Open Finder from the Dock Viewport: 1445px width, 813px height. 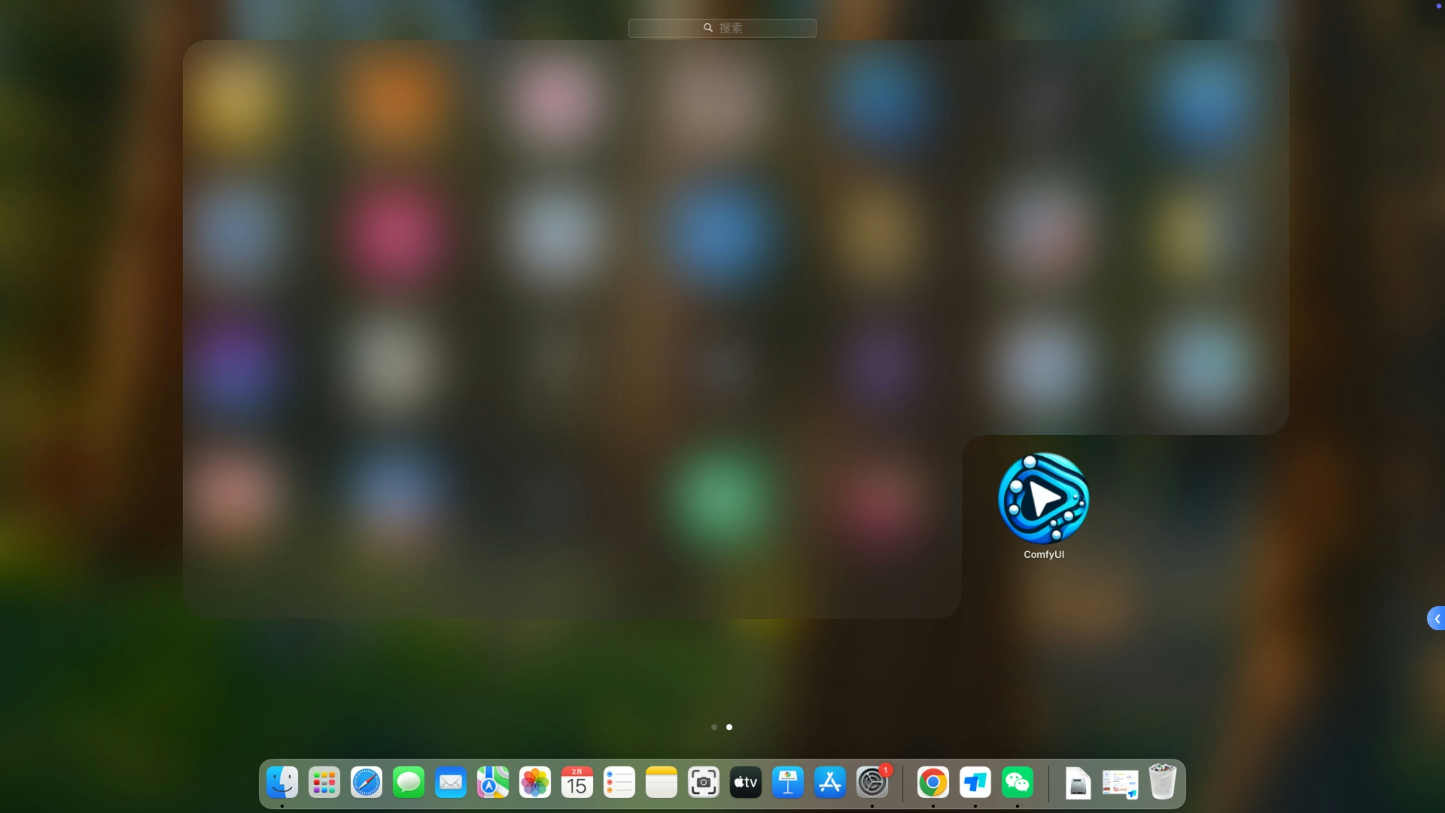pos(282,782)
